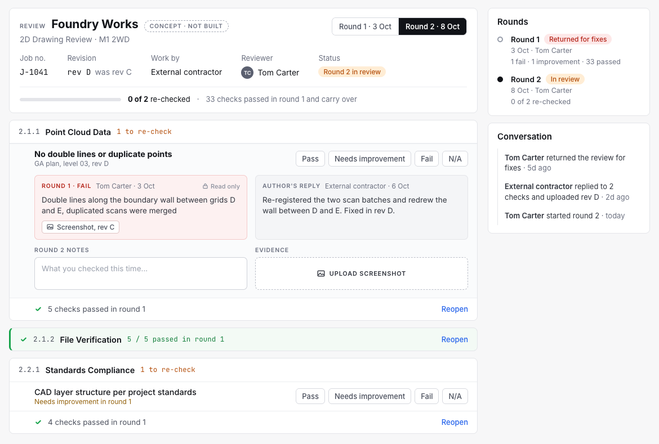Click the Foundry Works title
659x444 pixels.
[x=95, y=24]
